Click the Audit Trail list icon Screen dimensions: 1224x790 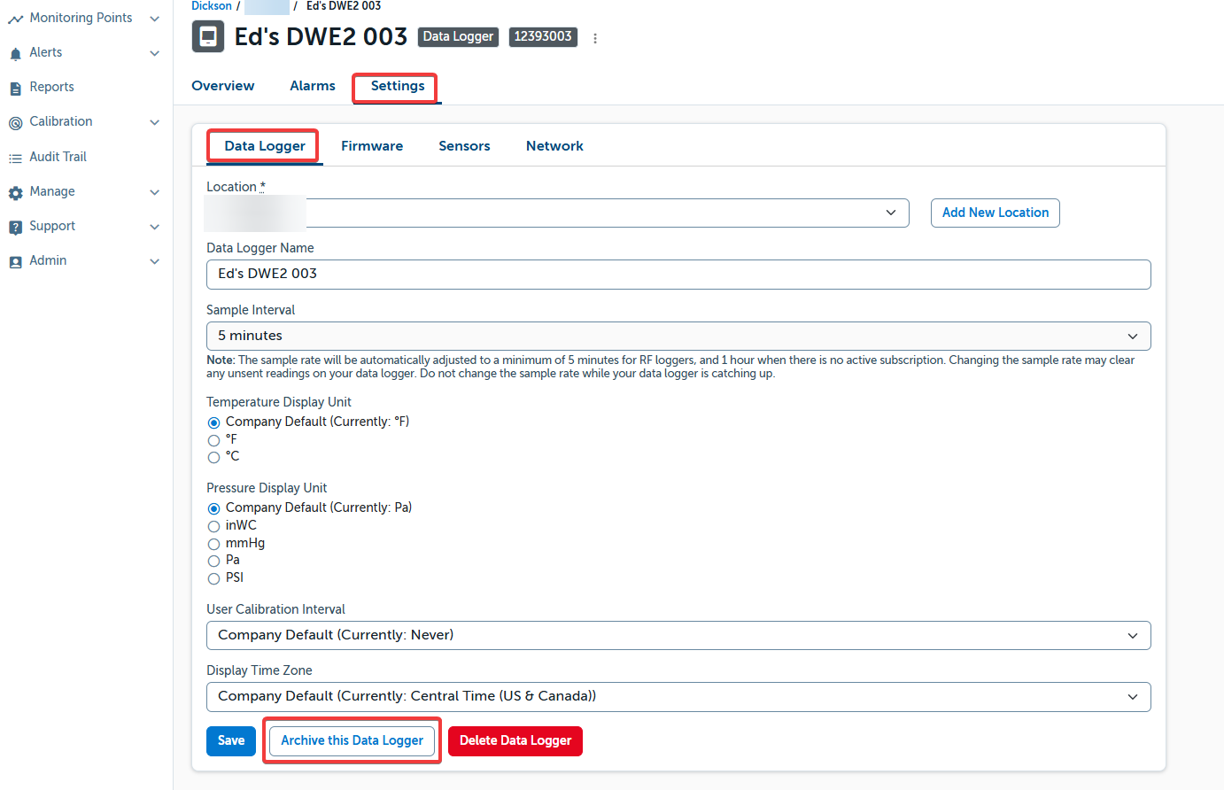coord(15,159)
